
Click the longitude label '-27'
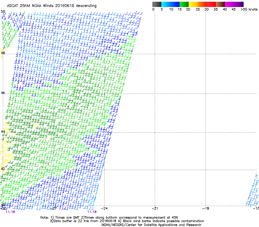pyautogui.click(x=54, y=208)
